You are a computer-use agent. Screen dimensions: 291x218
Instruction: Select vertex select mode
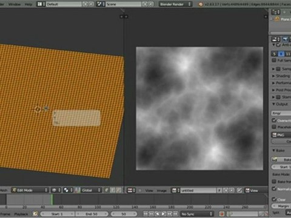(107, 190)
